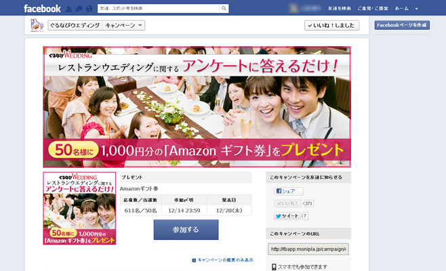Click the Facebook シェア button
Image resolution: width=446 pixels, height=271 pixels.
click(289, 191)
